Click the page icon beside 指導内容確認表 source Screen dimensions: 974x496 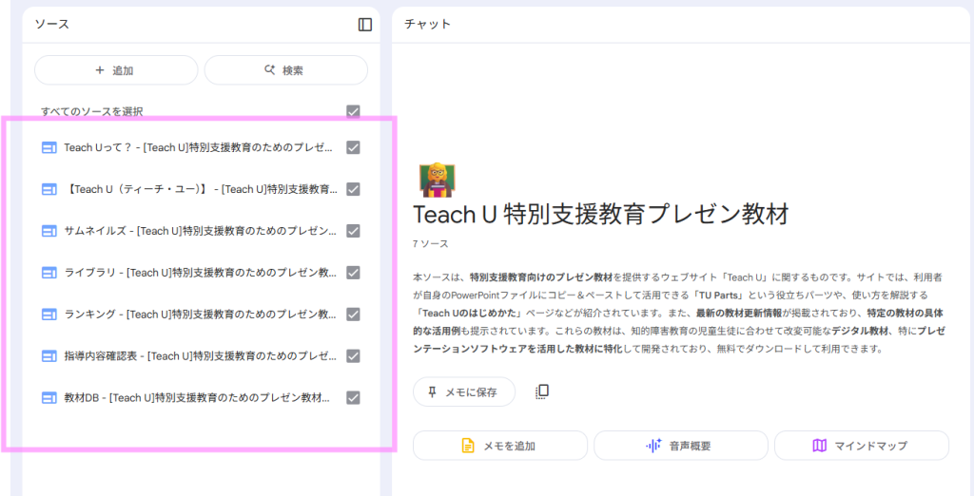49,355
